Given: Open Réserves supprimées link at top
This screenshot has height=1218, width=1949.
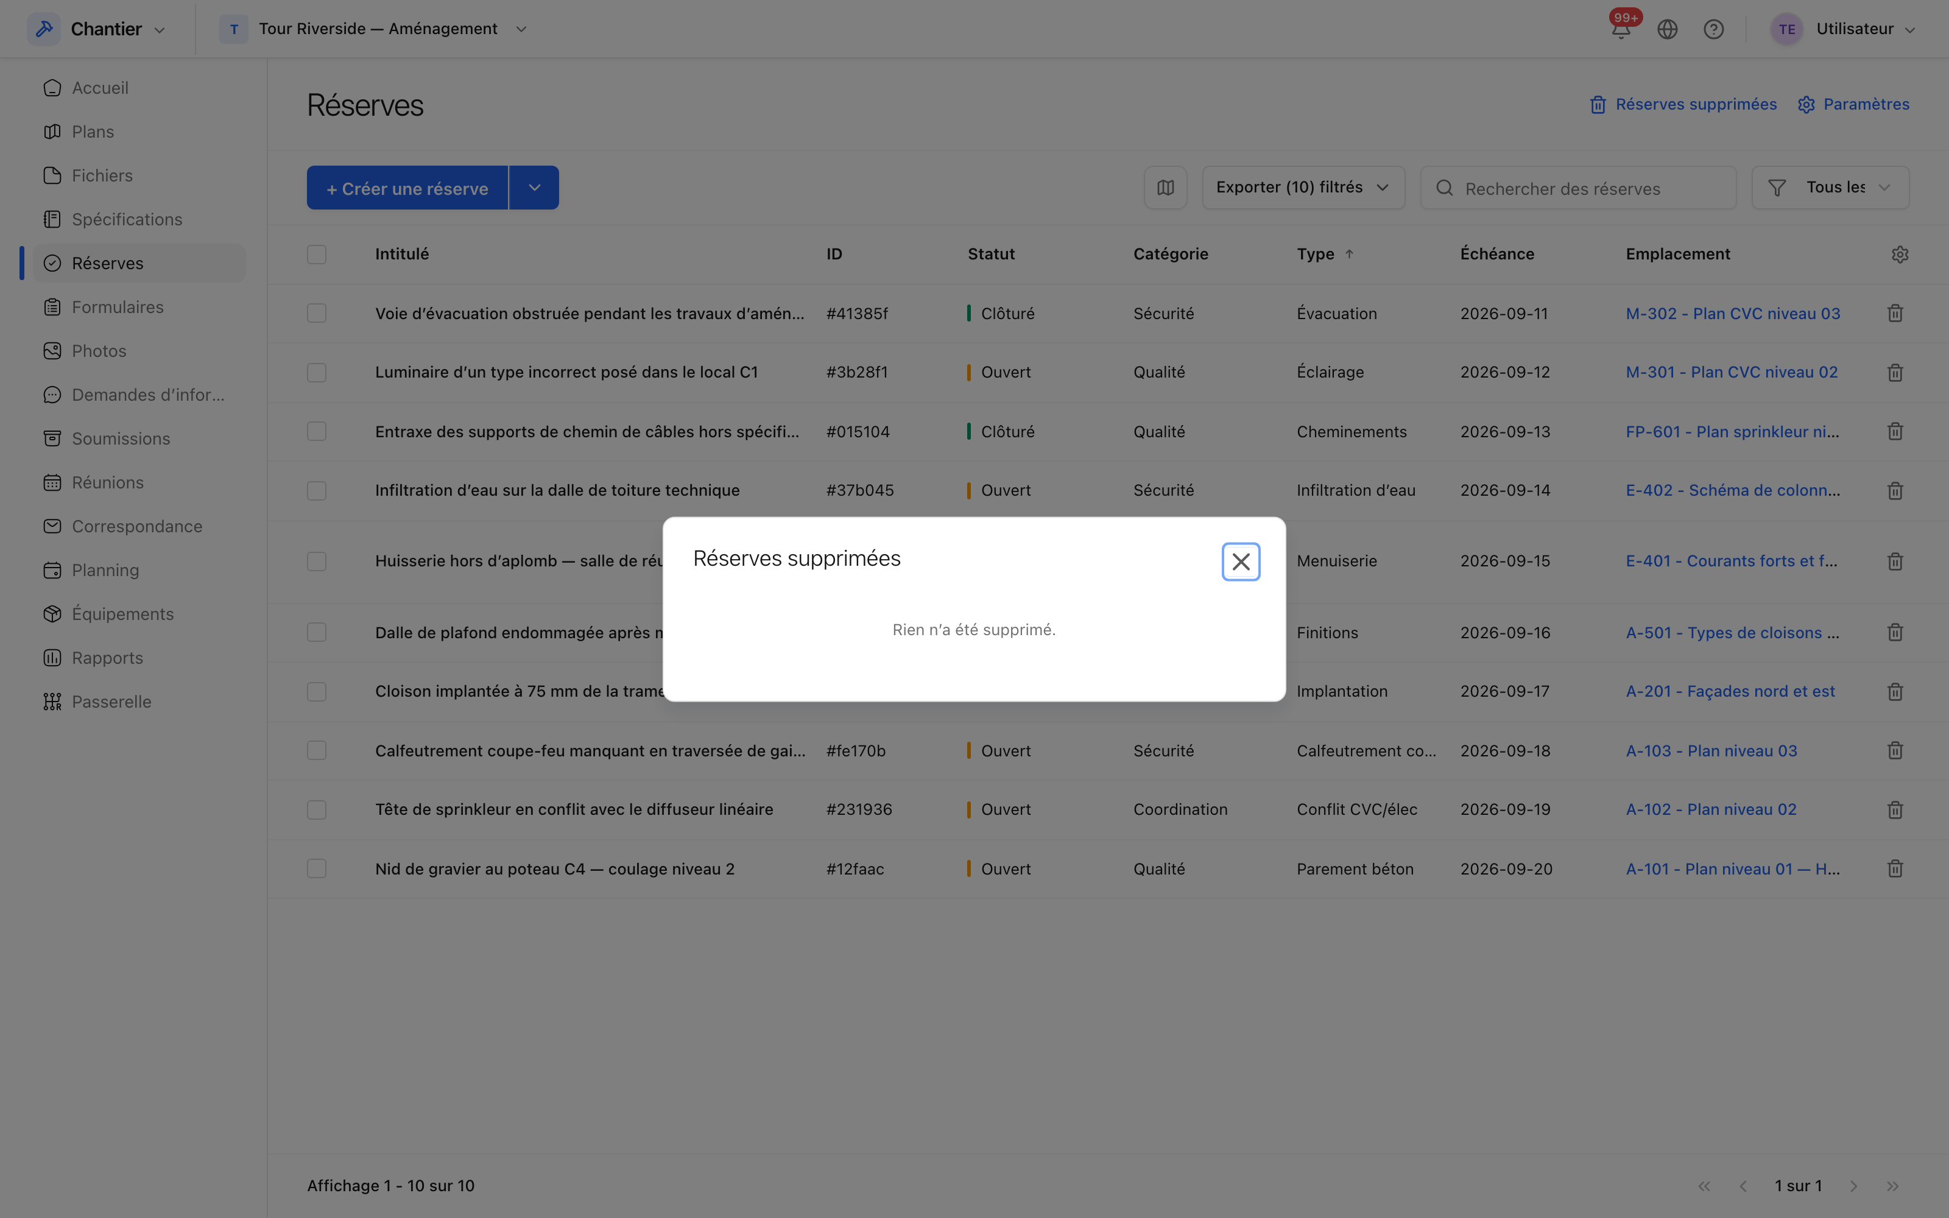Looking at the screenshot, I should (1683, 105).
